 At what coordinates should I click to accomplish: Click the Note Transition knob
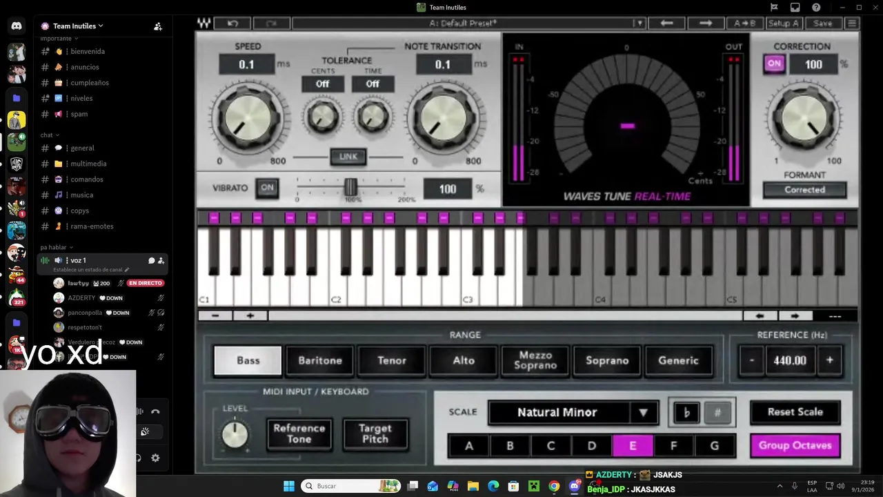click(x=444, y=119)
